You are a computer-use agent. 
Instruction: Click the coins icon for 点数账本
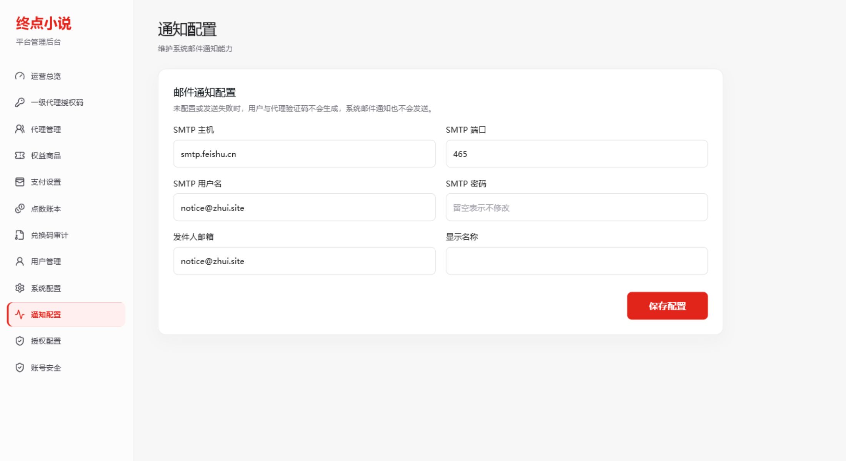click(x=20, y=209)
